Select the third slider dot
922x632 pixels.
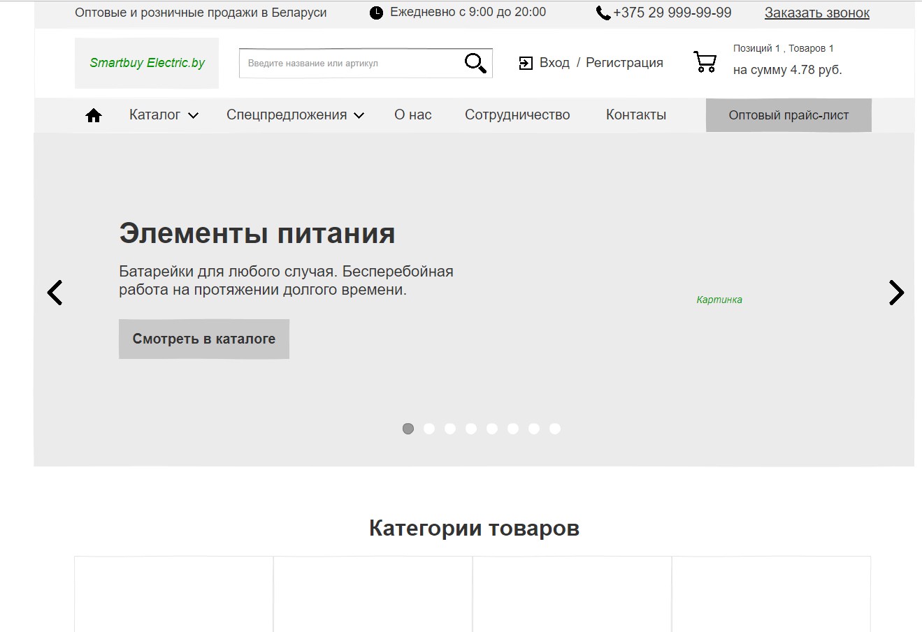450,429
